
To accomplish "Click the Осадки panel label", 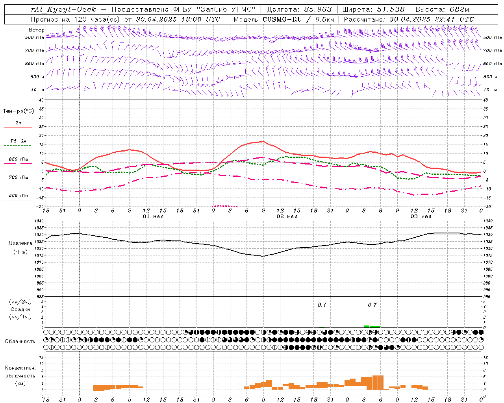I will pos(20,309).
